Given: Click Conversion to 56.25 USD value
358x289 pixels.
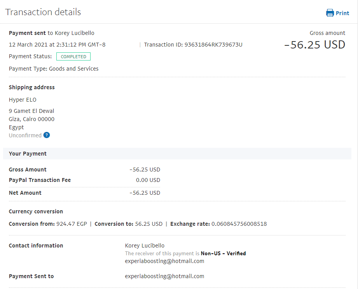Looking at the screenshot, I should click(x=149, y=224).
